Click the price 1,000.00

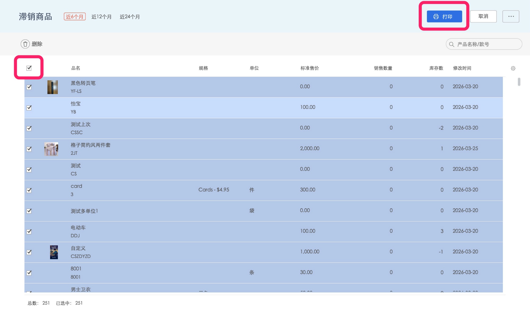click(x=310, y=252)
